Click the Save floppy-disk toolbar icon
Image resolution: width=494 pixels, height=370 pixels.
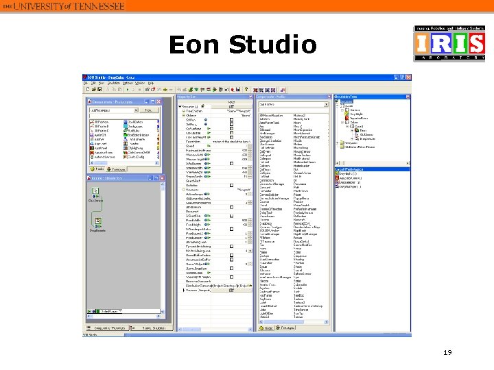click(x=99, y=89)
